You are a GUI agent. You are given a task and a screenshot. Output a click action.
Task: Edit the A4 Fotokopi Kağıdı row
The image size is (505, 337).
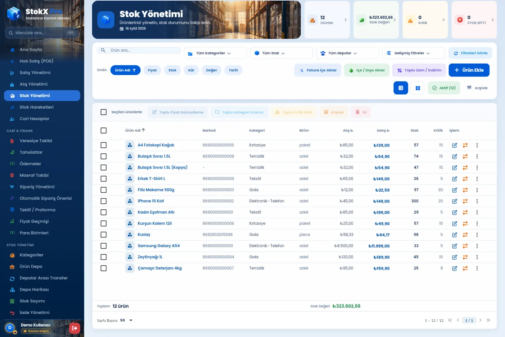454,145
